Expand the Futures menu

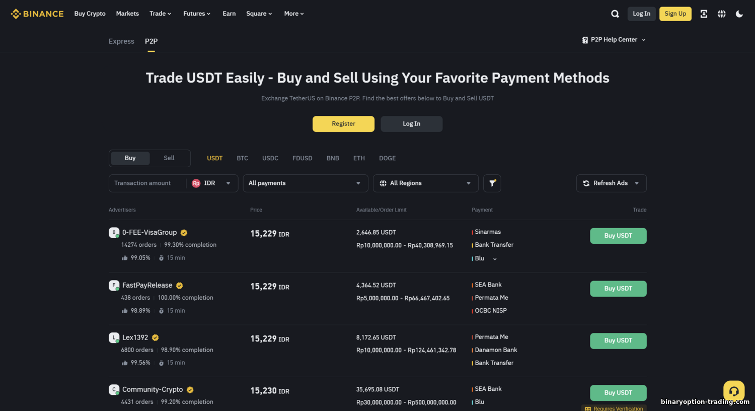coord(197,14)
